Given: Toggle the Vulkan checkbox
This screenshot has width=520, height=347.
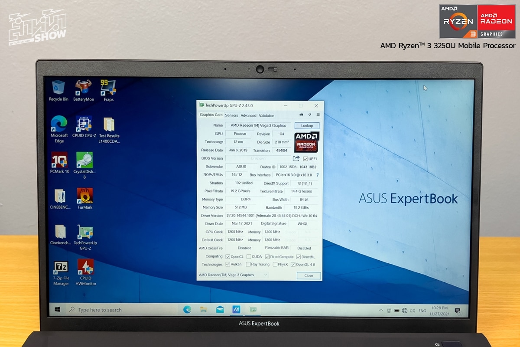Looking at the screenshot, I should [x=228, y=265].
